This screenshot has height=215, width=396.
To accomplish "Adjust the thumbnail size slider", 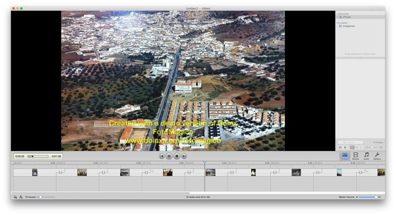I will (373, 147).
